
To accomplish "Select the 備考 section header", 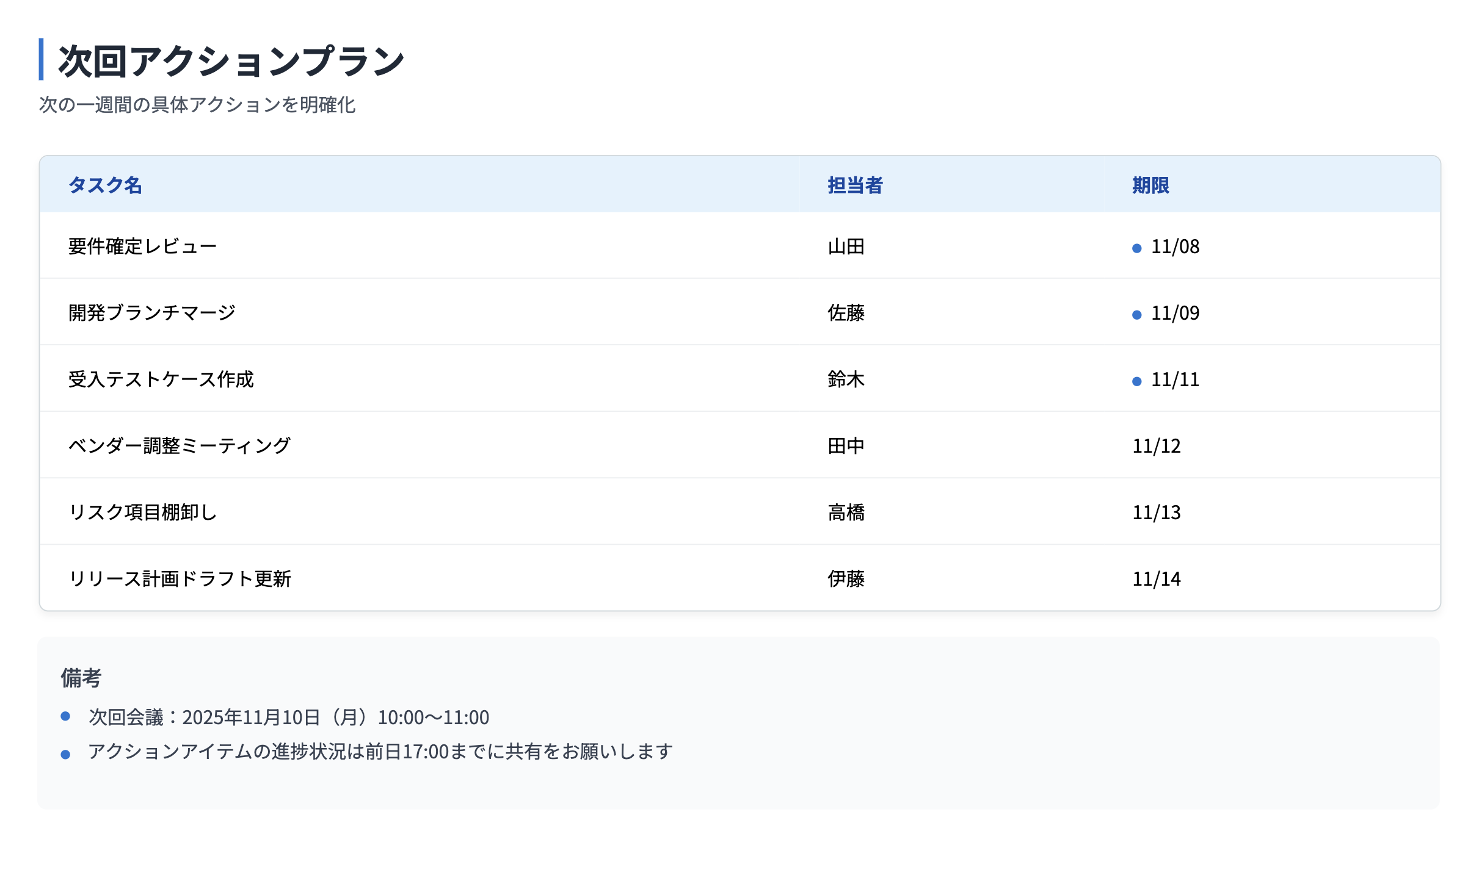I will (x=82, y=678).
